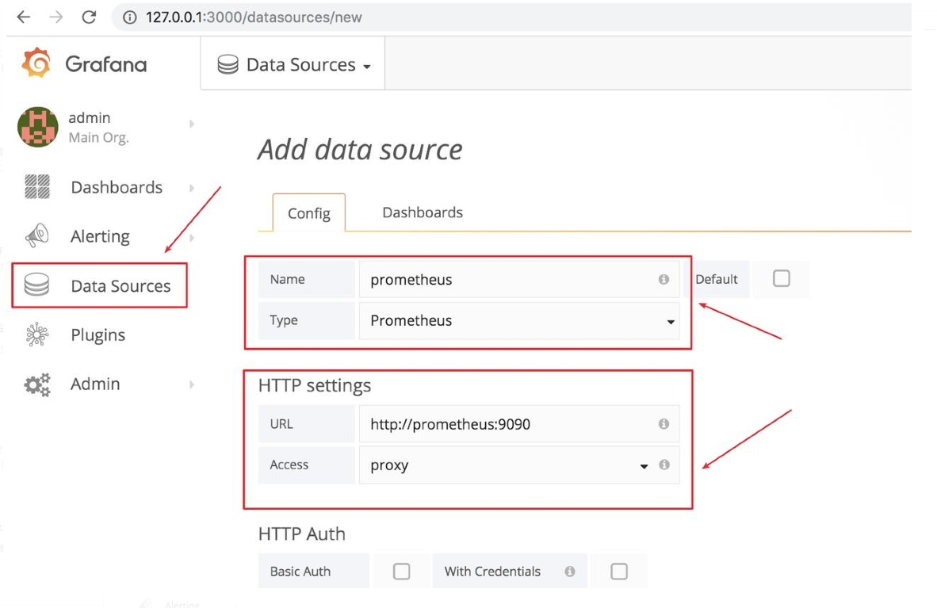Expand the Alerting submenu arrow
Viewport: 937px width, 608px height.
click(192, 237)
